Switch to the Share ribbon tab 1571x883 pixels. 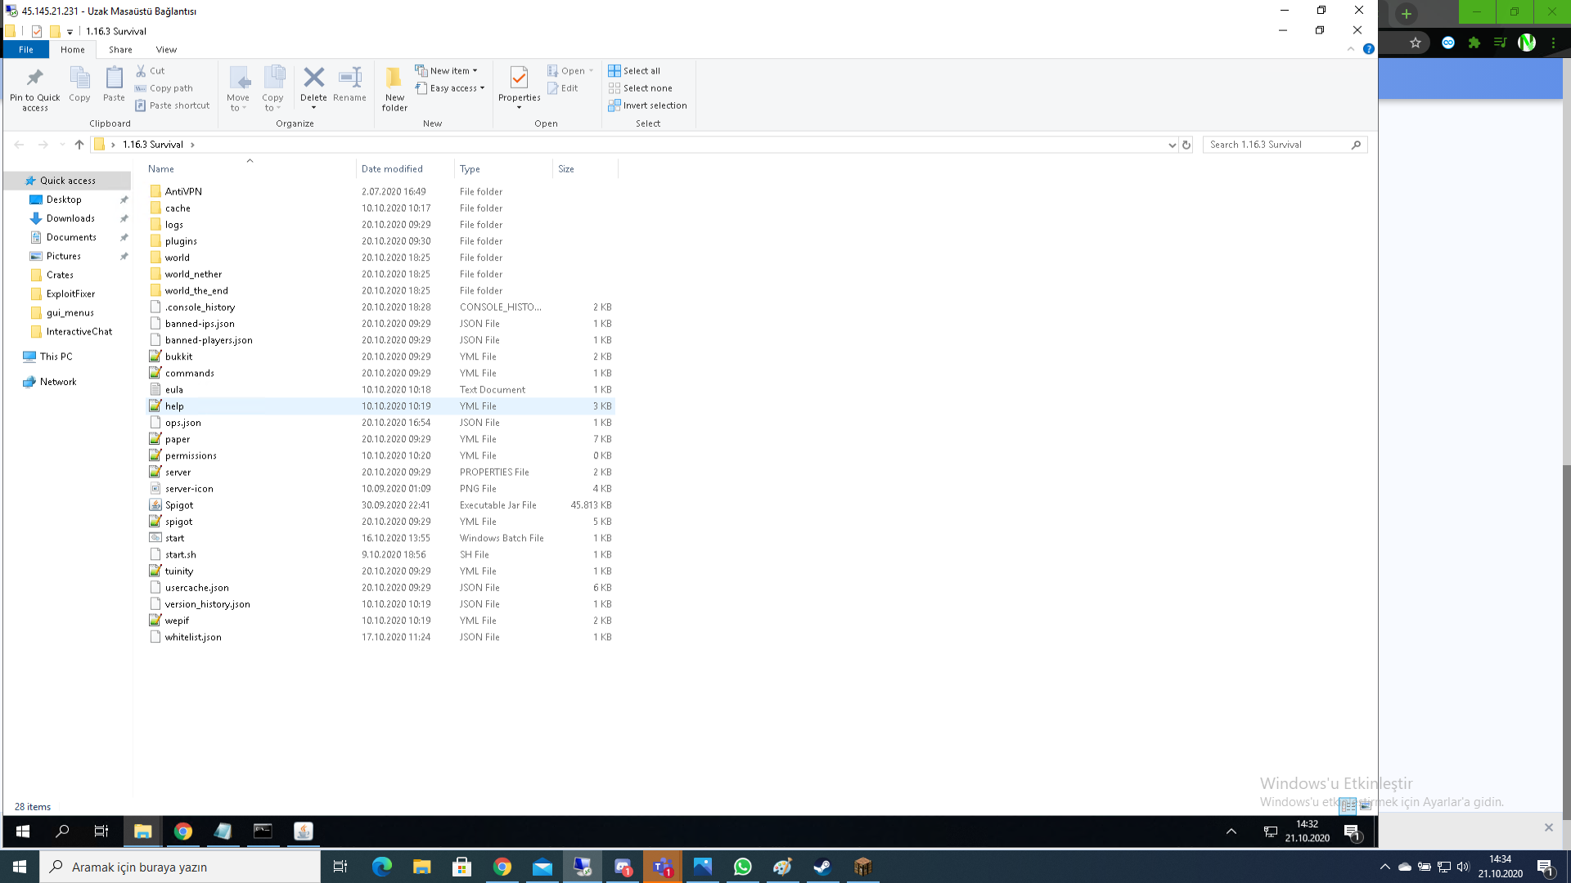point(120,50)
